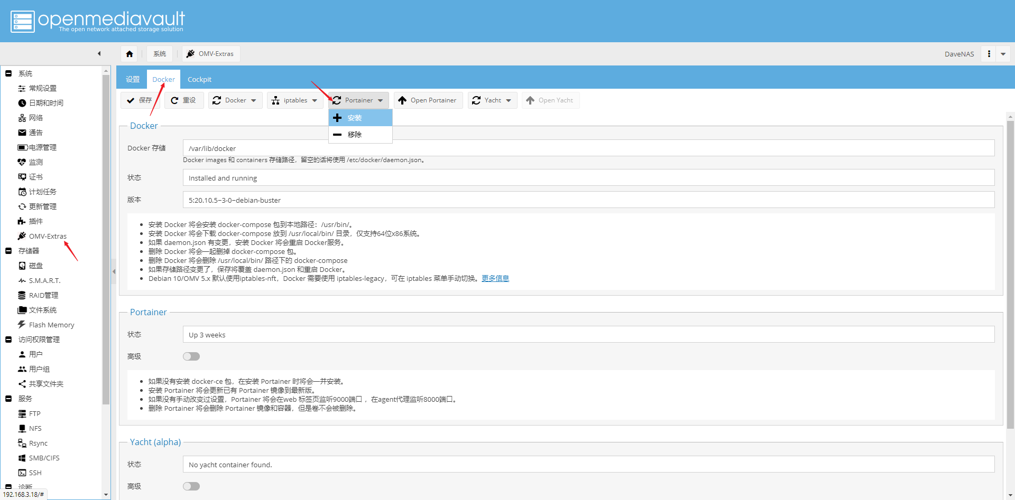Toggle the Portainer 高级 switch

(191, 356)
